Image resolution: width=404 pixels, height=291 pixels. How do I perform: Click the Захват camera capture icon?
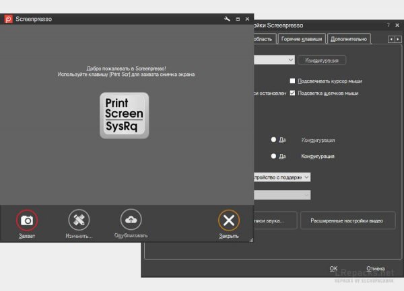coord(27,220)
